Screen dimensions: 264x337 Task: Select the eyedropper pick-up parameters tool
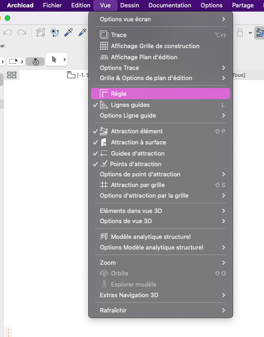click(68, 32)
